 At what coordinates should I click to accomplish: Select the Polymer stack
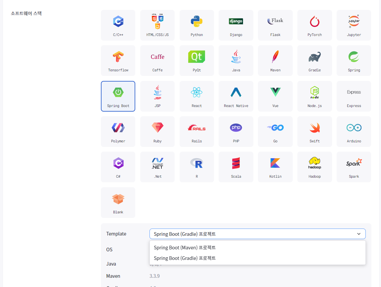pyautogui.click(x=118, y=132)
